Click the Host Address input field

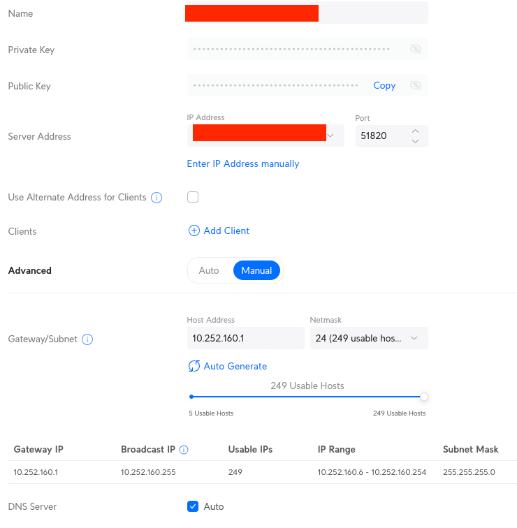click(245, 339)
